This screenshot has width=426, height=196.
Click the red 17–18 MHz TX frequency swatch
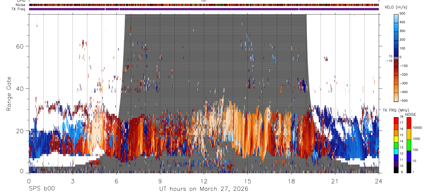[x=396, y=120]
